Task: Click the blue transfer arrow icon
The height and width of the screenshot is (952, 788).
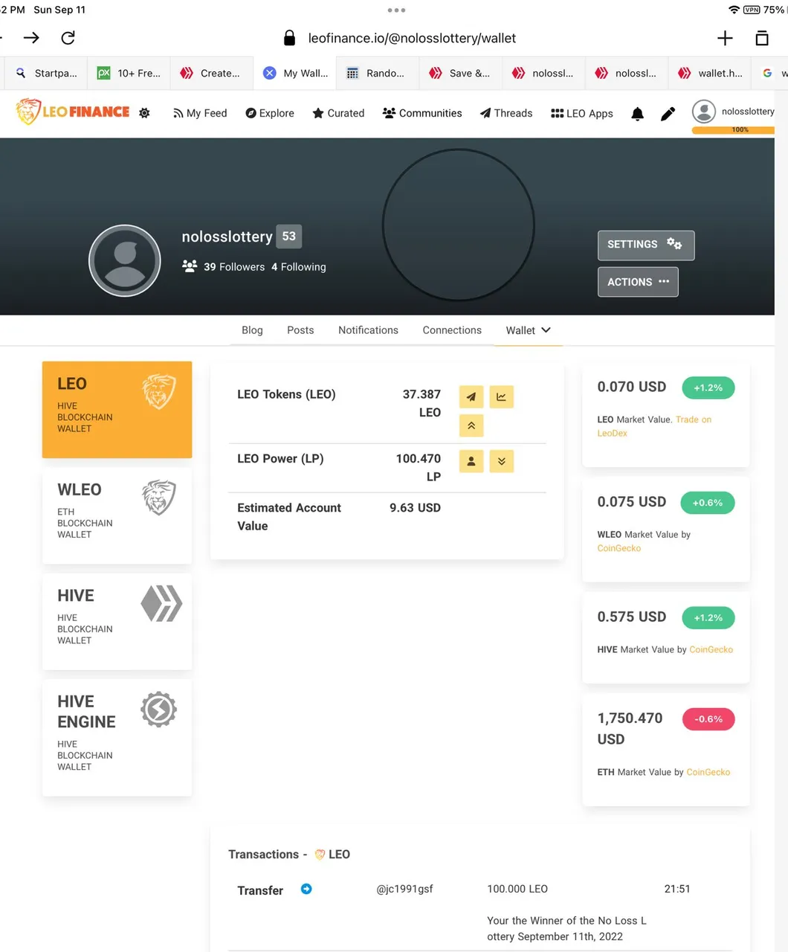Action: [306, 889]
